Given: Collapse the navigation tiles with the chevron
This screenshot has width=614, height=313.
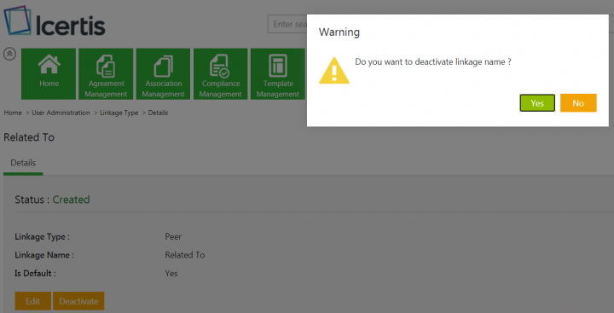Looking at the screenshot, I should pos(9,54).
